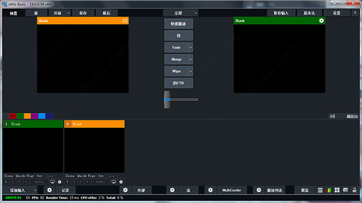
Task: Open MultiCorder settings gear
Action: click(211, 190)
